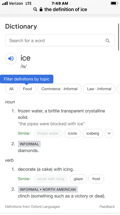120x215 pixels.
Task: Open the iceberg similar word chip
Action: pos(93,133)
